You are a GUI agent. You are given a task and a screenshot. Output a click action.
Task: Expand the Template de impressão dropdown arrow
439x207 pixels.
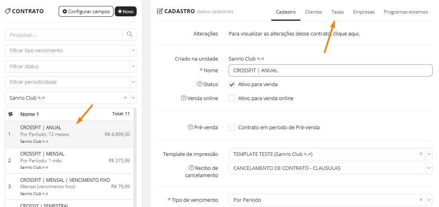coord(429,154)
